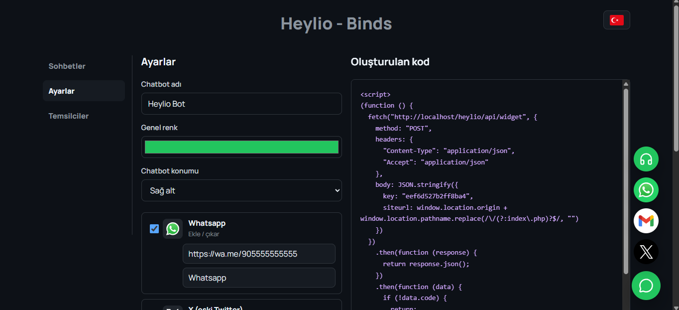Click the if (!data.code) code line
The image size is (679, 310).
click(415, 298)
